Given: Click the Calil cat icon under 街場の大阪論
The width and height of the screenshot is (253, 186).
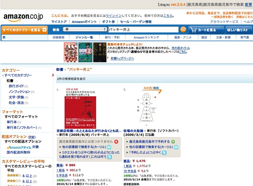Looking at the screenshot, I should click(x=176, y=147).
